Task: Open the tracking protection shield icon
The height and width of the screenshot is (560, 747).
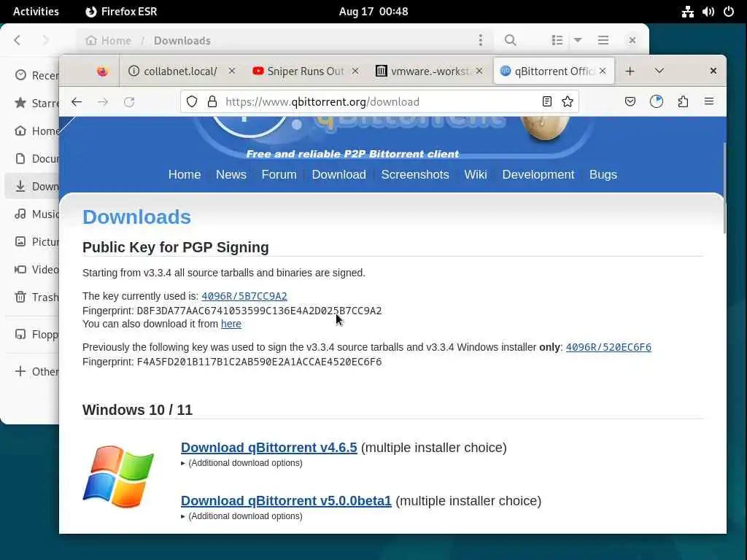Action: tap(192, 101)
